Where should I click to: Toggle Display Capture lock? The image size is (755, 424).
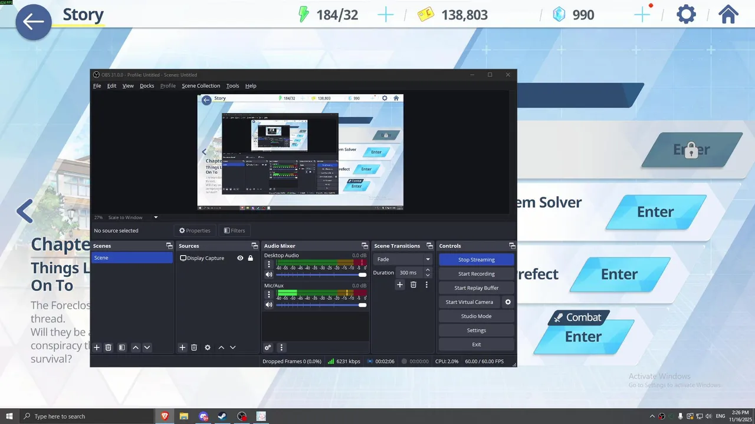pos(250,258)
